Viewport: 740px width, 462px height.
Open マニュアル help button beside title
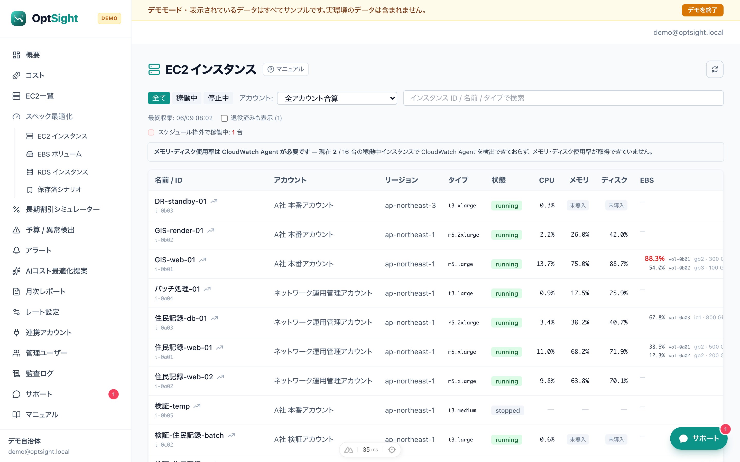[x=286, y=69]
